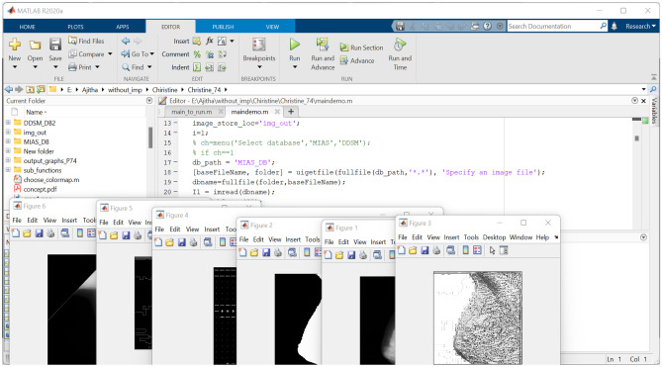Expand the Breakpoints dropdown arrow
This screenshot has width=662, height=367.
[259, 67]
